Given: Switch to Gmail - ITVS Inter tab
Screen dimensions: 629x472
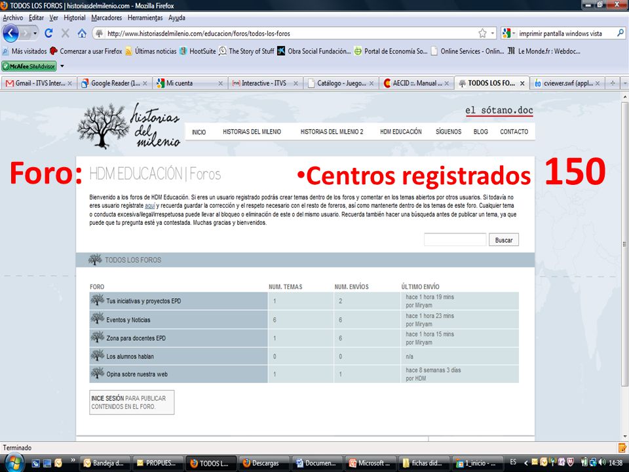Looking at the screenshot, I should coord(39,83).
